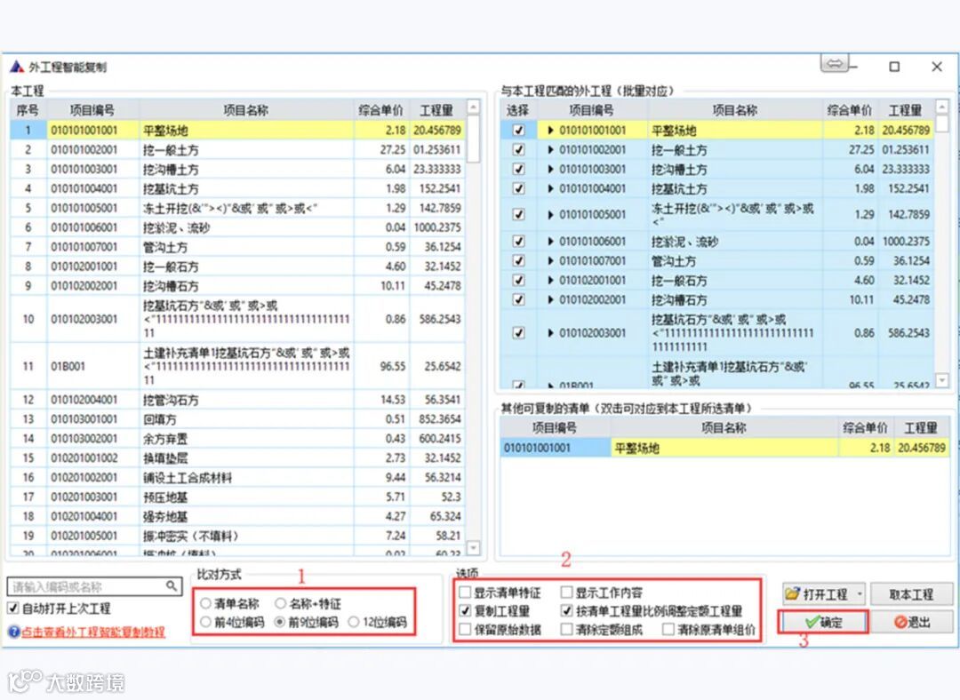
Task: Select 名称+特征 comparison mode
Action: pyautogui.click(x=280, y=604)
